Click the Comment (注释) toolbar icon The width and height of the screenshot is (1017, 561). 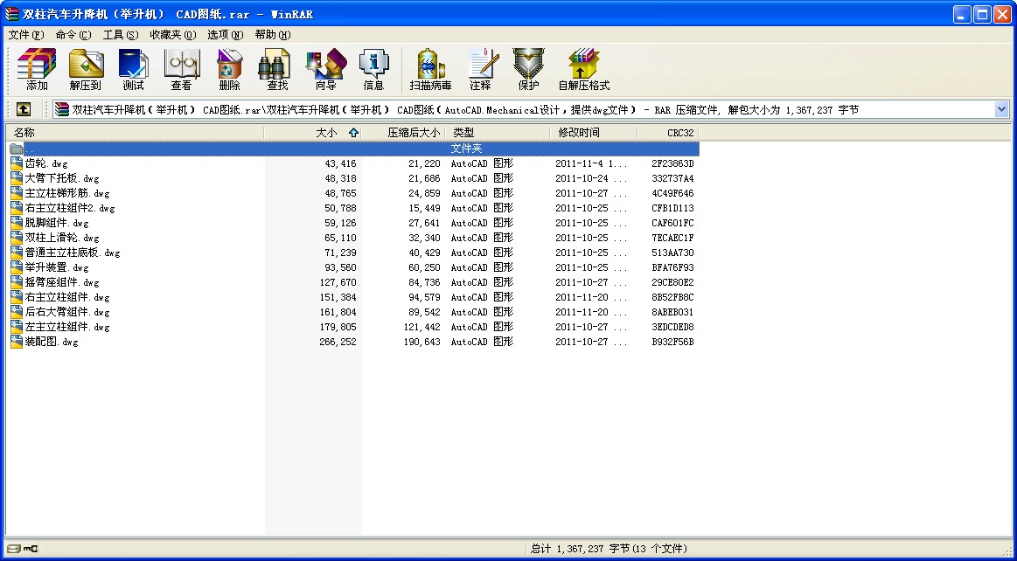[x=480, y=69]
